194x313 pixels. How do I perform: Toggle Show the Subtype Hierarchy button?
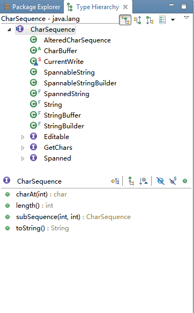coord(150,20)
